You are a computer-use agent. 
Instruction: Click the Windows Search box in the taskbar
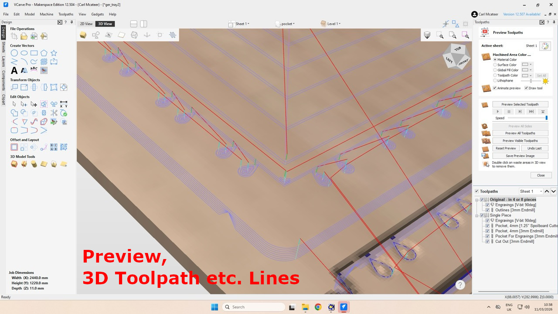pyautogui.click(x=253, y=307)
